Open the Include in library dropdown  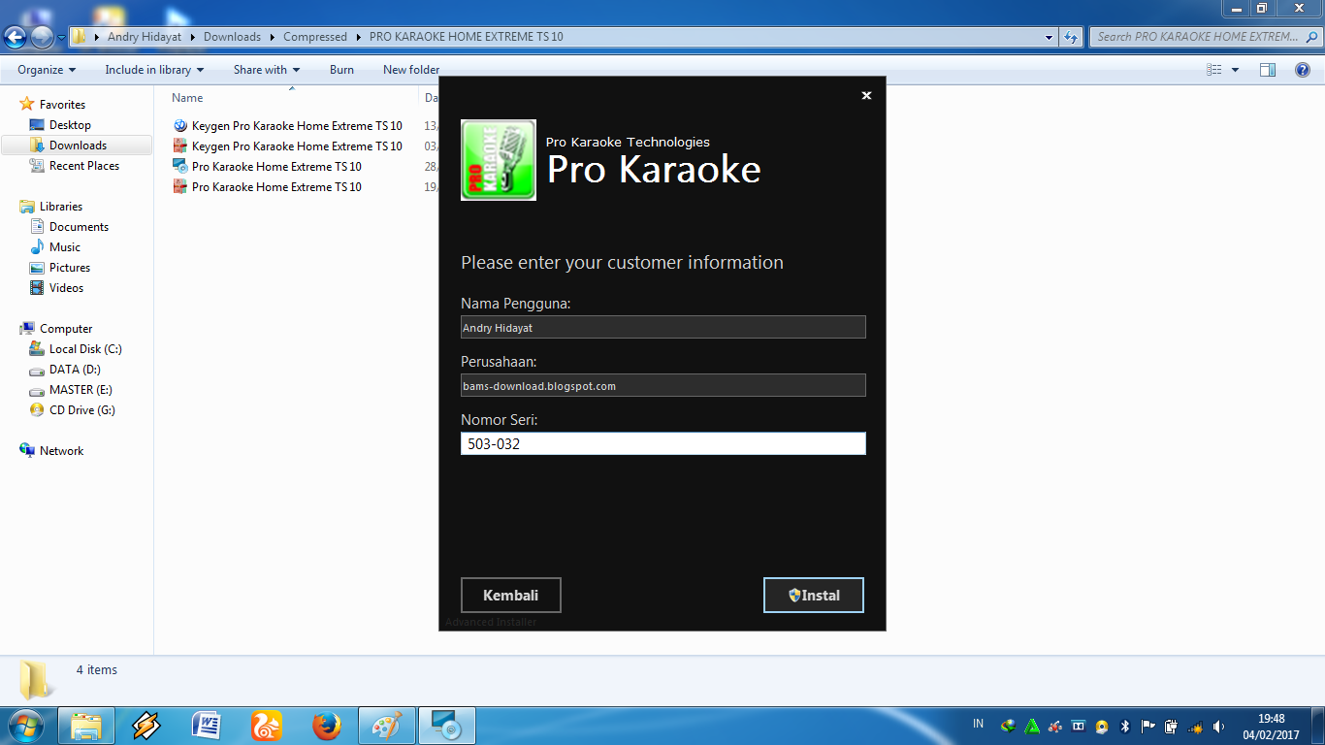[154, 70]
